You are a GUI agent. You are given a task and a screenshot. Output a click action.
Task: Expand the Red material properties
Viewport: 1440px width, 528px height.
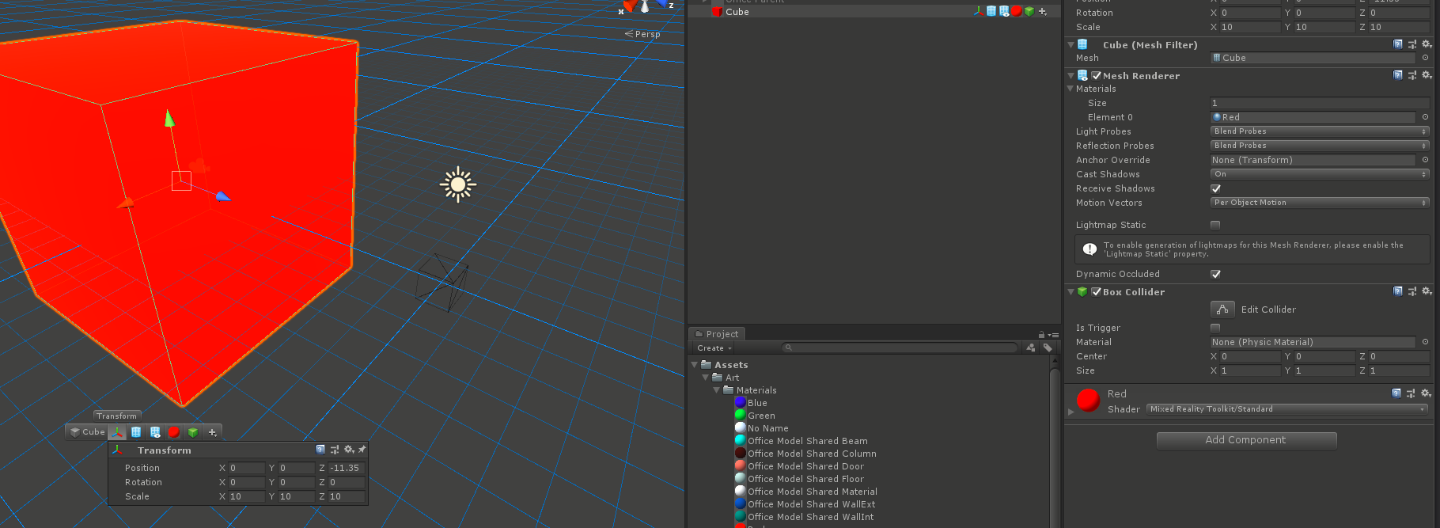pos(1071,412)
